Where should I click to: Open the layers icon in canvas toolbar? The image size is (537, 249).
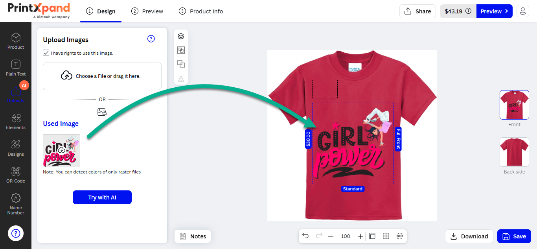pos(181,36)
